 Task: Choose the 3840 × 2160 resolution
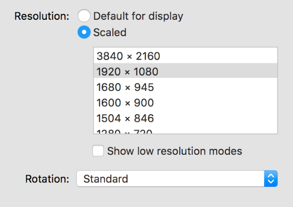coord(186,56)
